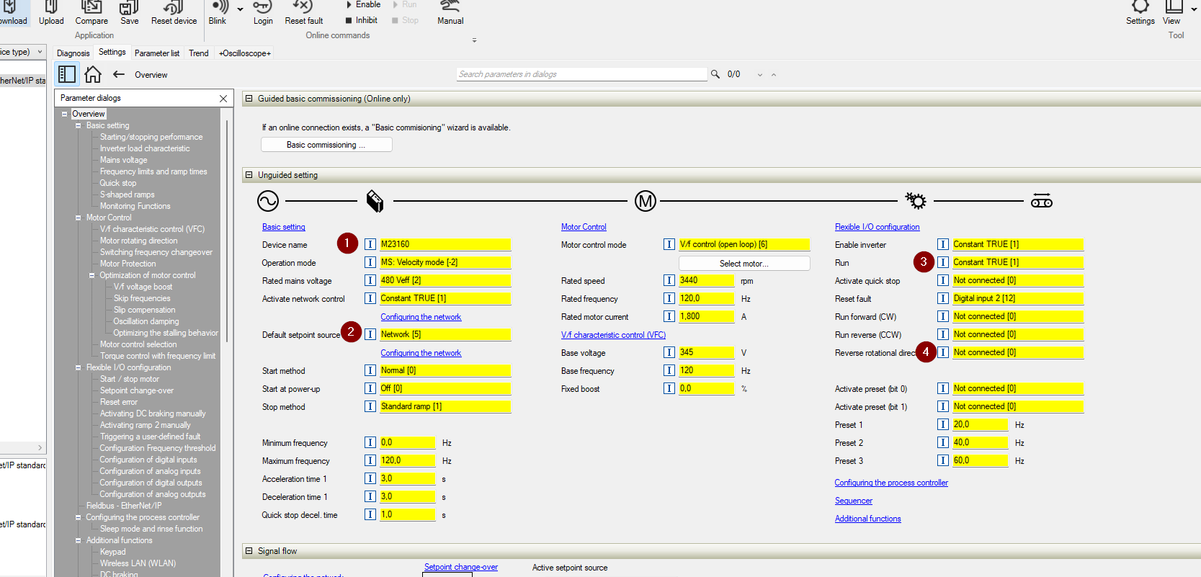This screenshot has height=577, width=1201.
Task: Click the Reset device icon
Action: [x=174, y=7]
